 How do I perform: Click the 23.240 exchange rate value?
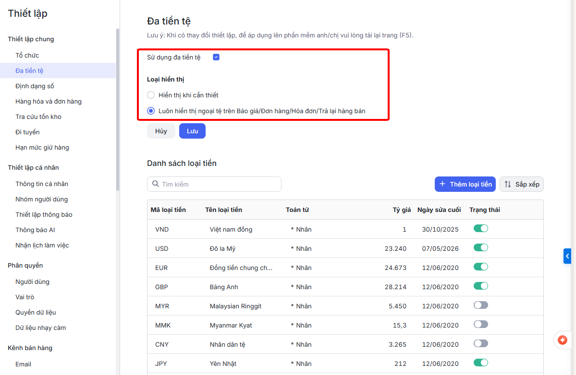point(396,248)
